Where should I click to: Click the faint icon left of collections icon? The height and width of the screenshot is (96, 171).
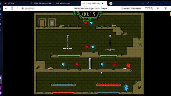tap(143, 3)
